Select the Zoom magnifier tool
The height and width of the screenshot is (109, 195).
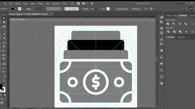point(4,81)
